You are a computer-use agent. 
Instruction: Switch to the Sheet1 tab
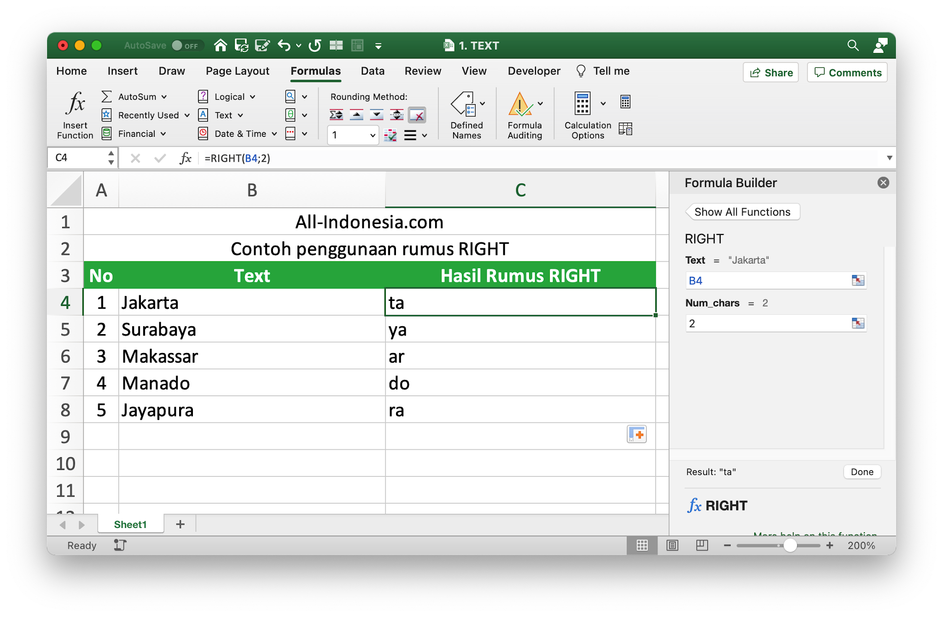point(130,524)
